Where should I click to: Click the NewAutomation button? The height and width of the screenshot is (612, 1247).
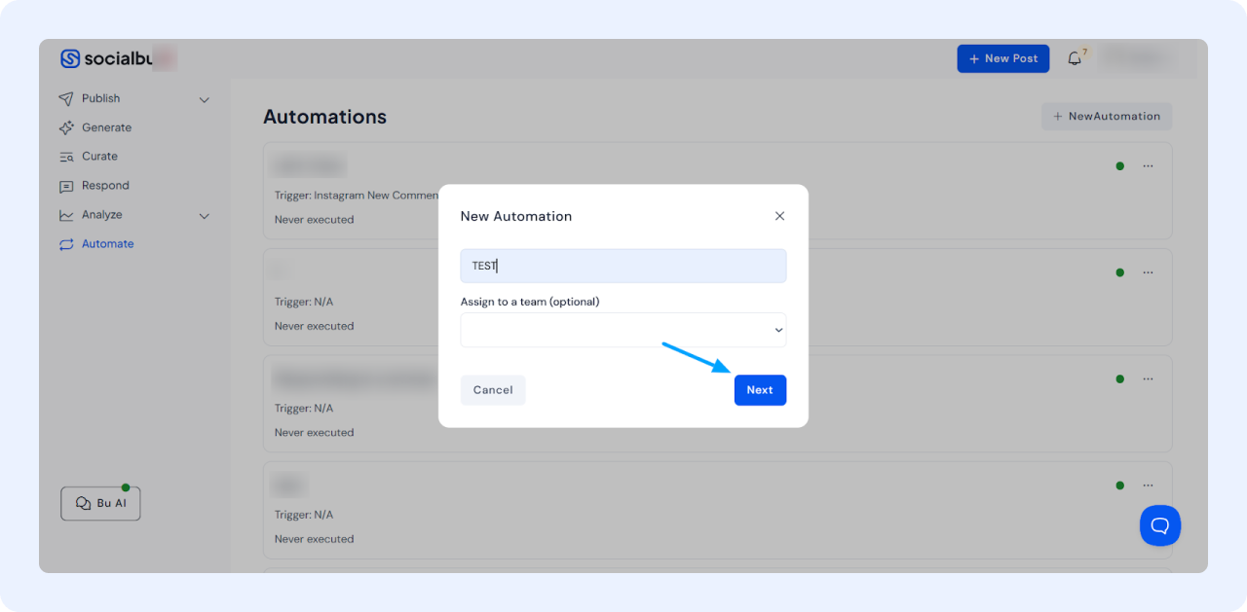point(1107,117)
